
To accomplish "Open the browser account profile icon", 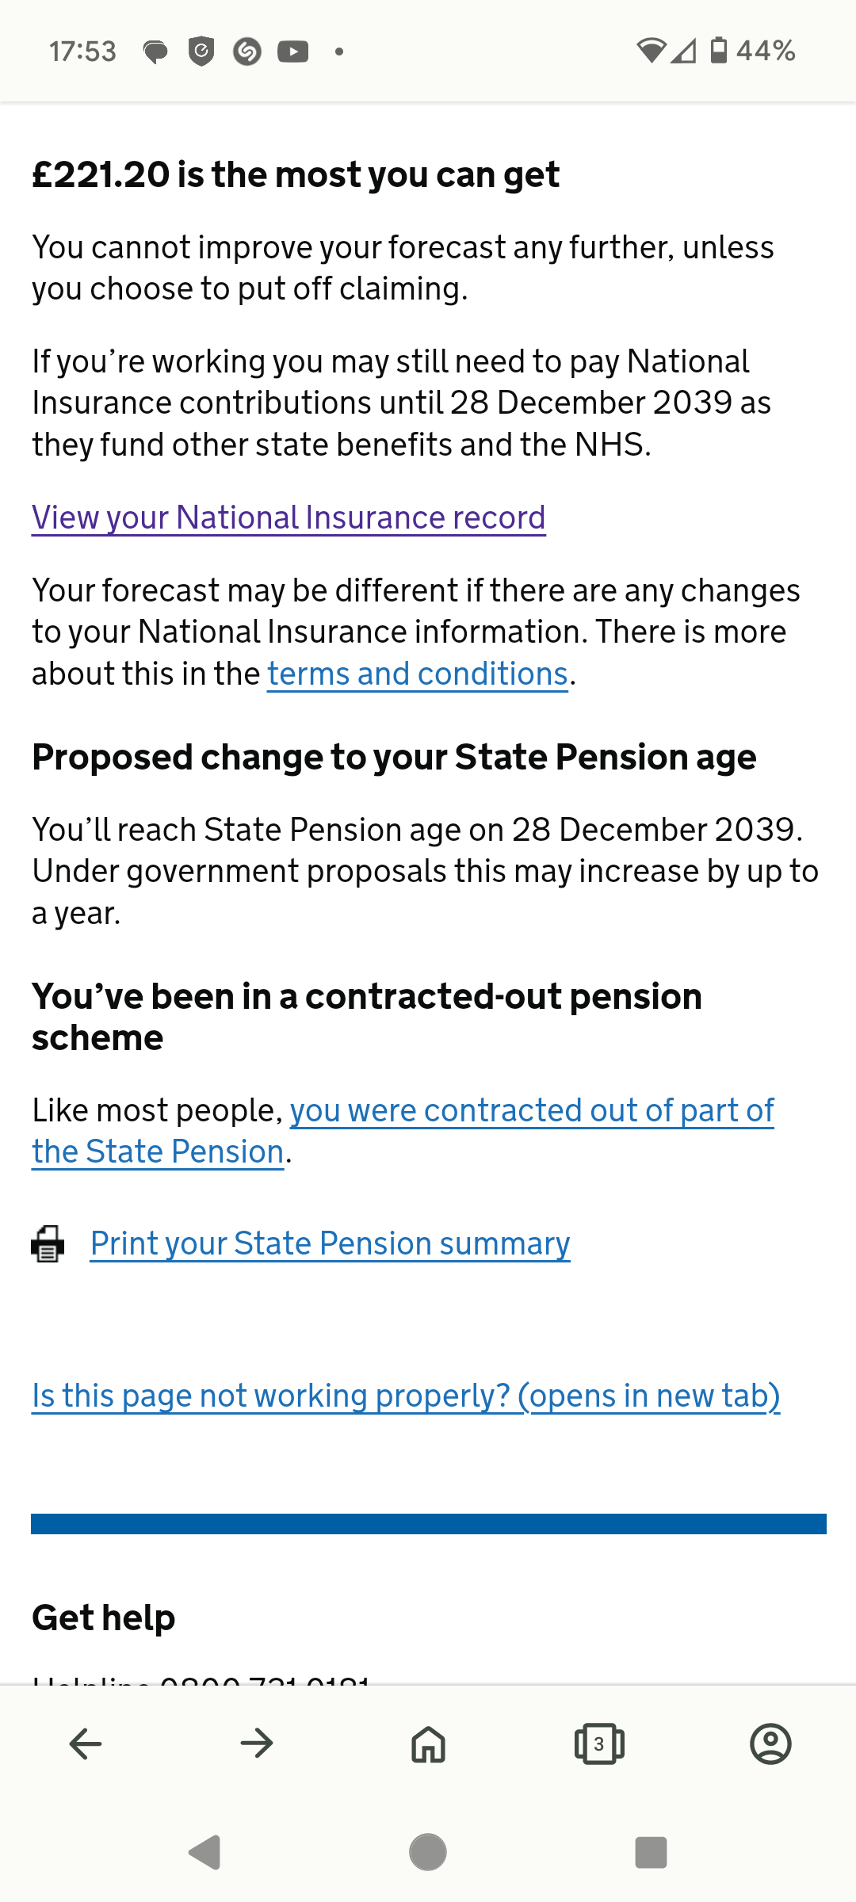I will point(770,1743).
